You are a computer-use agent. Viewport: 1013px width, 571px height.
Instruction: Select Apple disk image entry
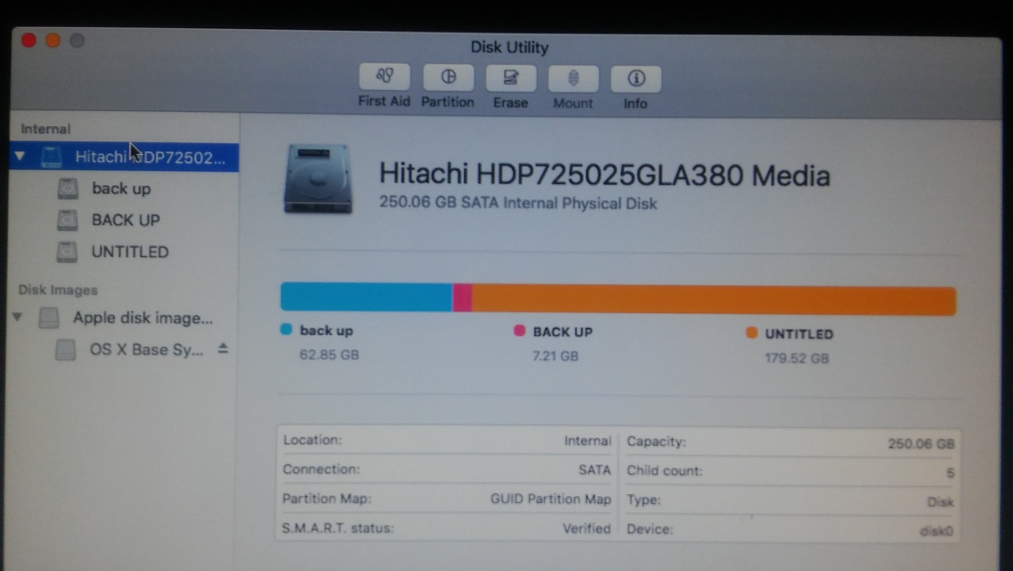[x=142, y=318]
